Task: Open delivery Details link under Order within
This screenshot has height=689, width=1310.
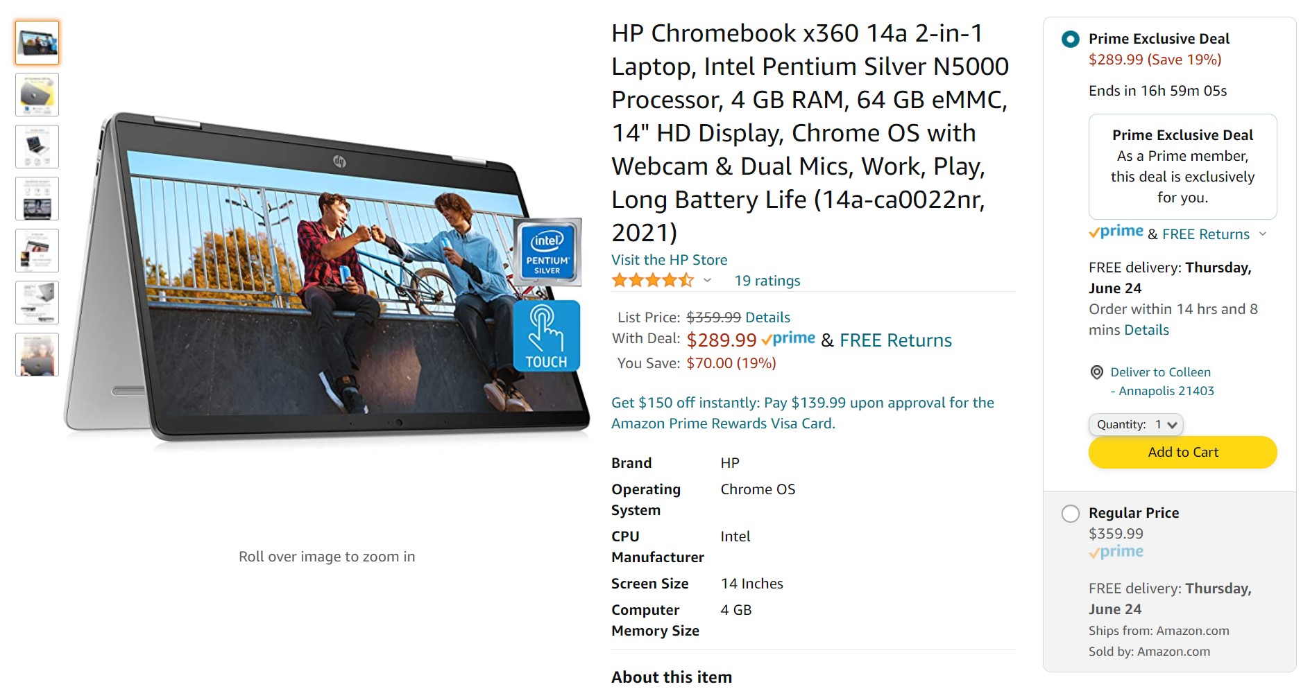Action: click(x=1147, y=330)
